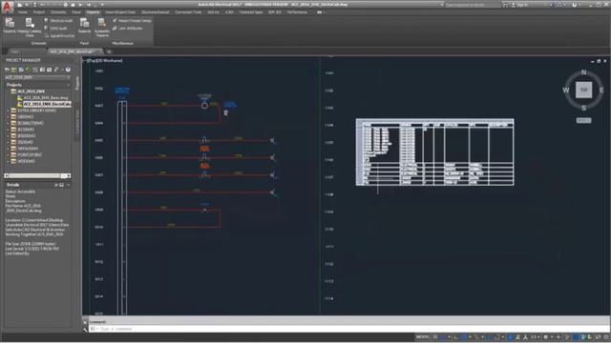This screenshot has width=611, height=343.
Task: Open Report Format Setup
Action: pyautogui.click(x=132, y=21)
